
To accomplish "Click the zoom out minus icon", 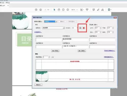I will tap(63, 10).
